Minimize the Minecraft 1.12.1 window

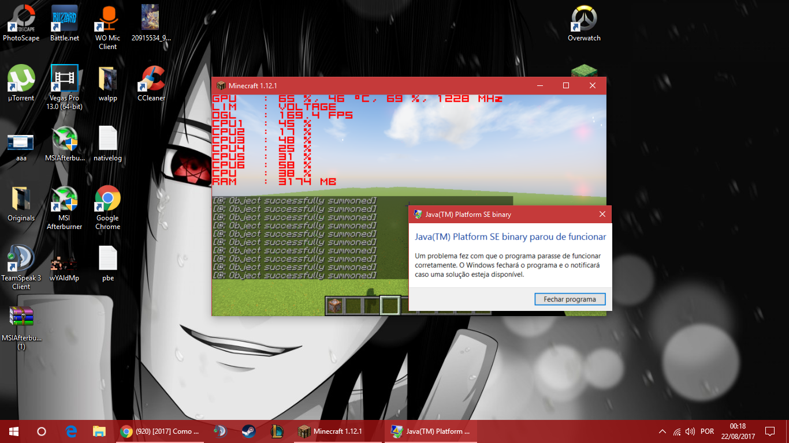(540, 85)
